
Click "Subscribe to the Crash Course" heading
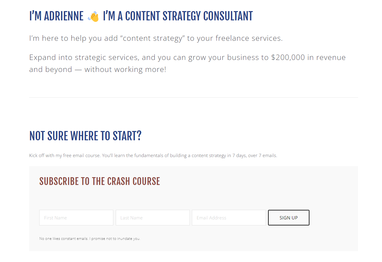100,181
